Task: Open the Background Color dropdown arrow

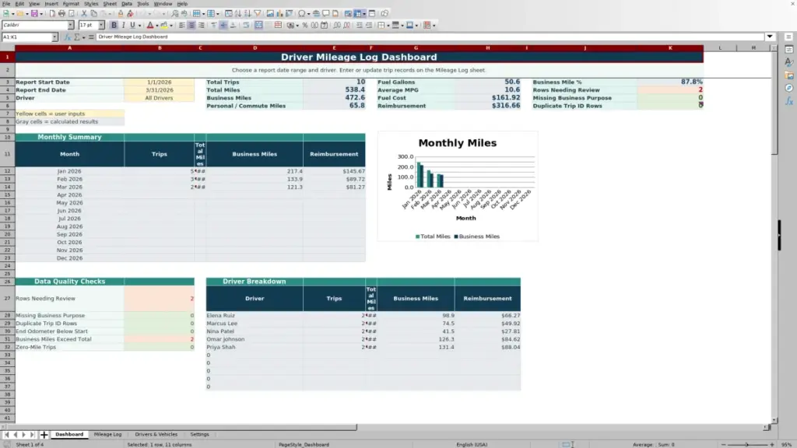Action: point(171,25)
